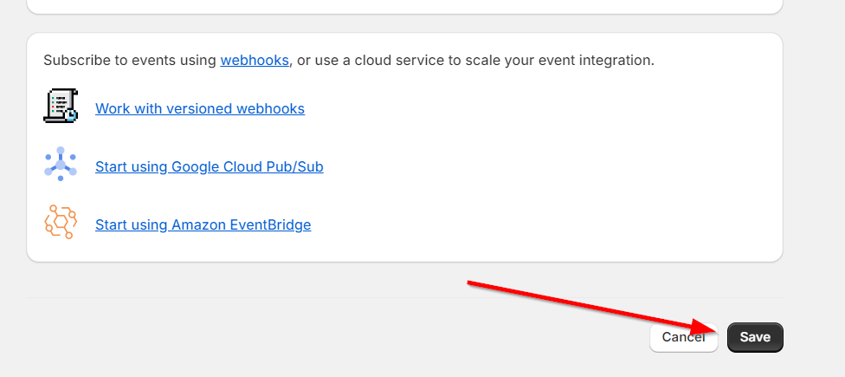Click the versioned webhooks document icon
The image size is (845, 377).
point(61,107)
